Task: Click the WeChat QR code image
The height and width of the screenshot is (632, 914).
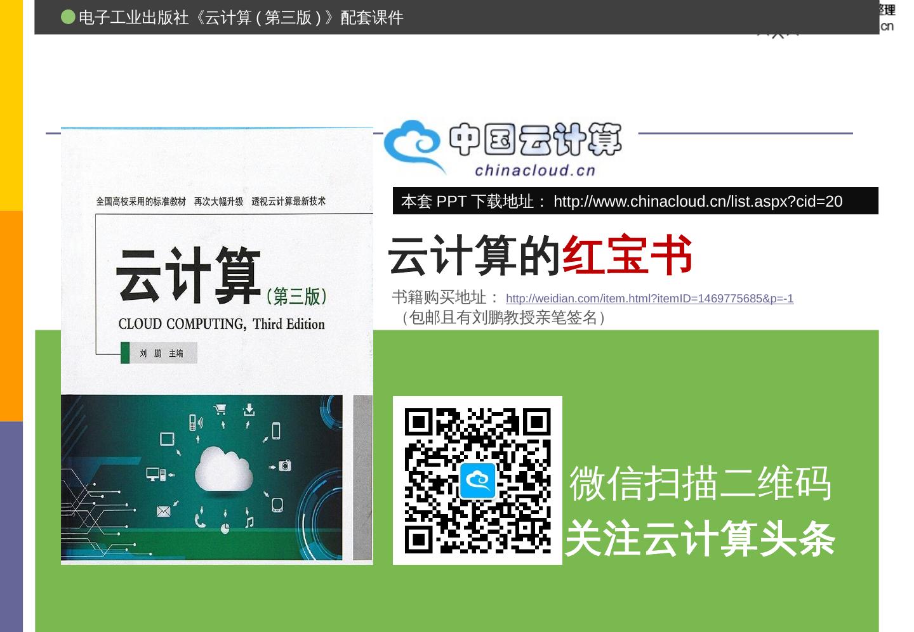Action: tap(477, 480)
